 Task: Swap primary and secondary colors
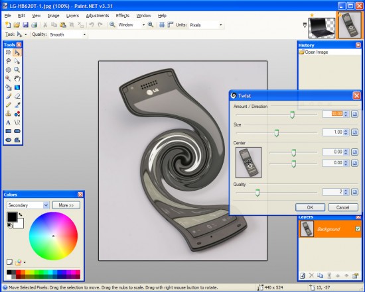[x=21, y=214]
